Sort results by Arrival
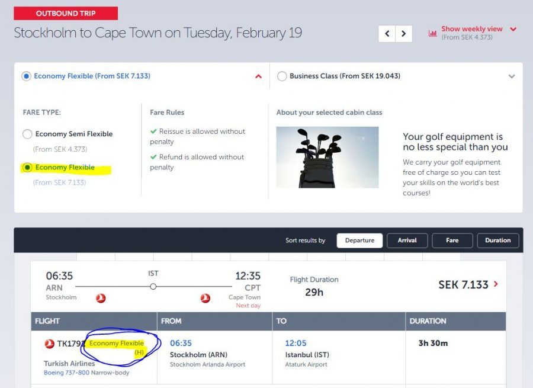 (x=407, y=241)
